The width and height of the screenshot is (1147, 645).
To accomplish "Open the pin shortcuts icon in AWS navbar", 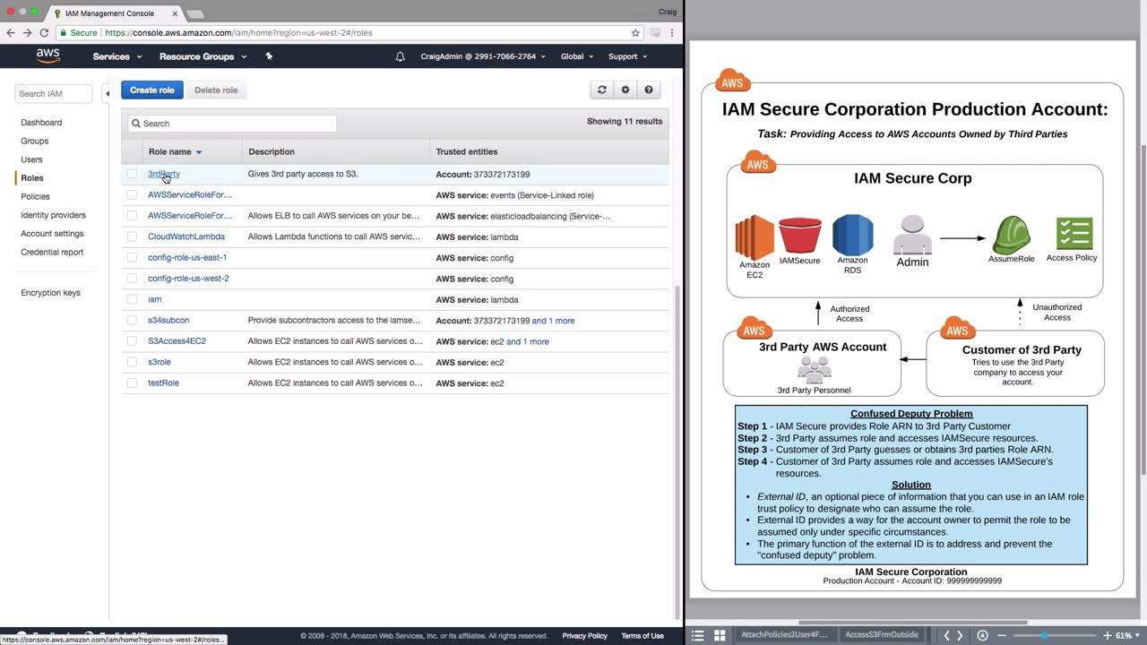I will click(x=269, y=56).
